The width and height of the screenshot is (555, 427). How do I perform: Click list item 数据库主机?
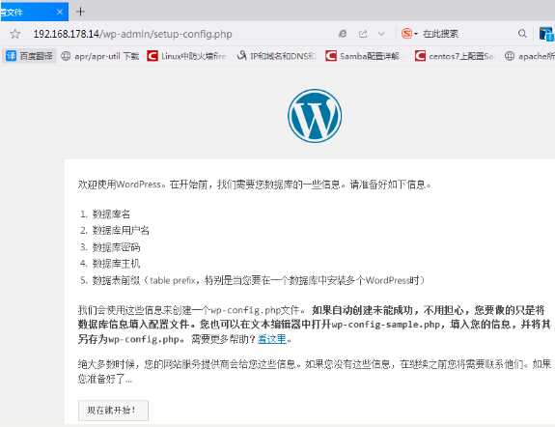116,264
